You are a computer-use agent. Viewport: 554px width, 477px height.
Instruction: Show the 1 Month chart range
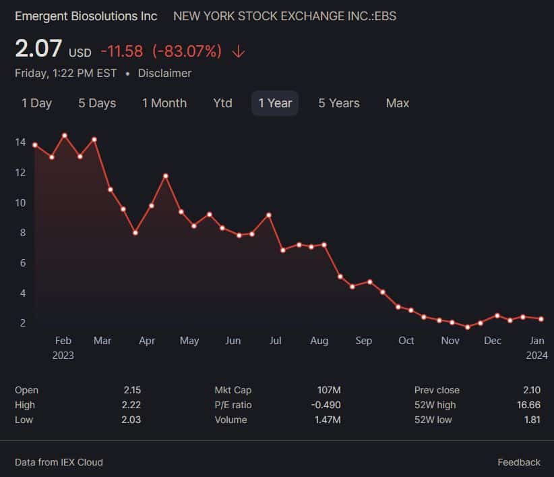(164, 103)
